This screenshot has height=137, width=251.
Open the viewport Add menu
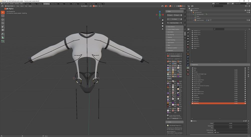tap(26, 6)
